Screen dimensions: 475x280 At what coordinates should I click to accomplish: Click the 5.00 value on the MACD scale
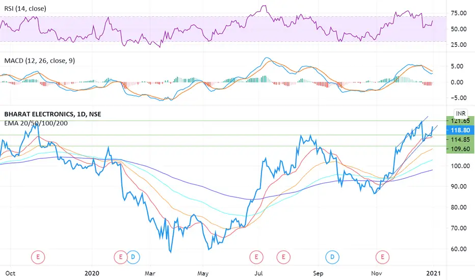(x=457, y=66)
